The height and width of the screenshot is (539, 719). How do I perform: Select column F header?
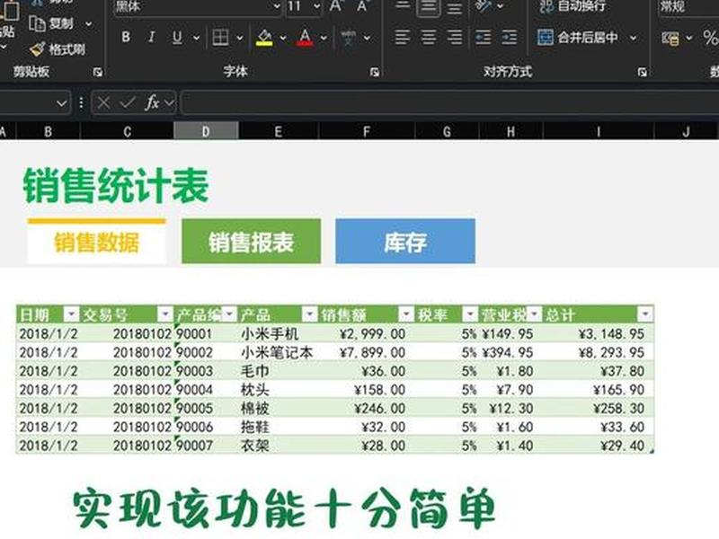(x=367, y=132)
